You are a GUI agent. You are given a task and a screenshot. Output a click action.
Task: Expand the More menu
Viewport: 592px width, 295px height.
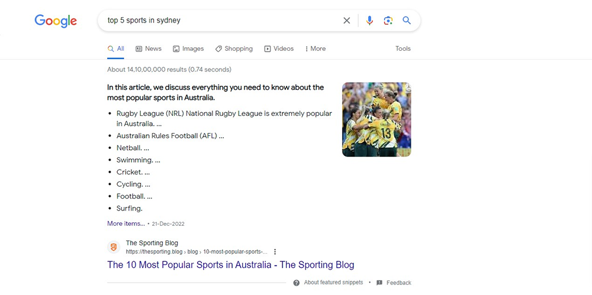(316, 48)
